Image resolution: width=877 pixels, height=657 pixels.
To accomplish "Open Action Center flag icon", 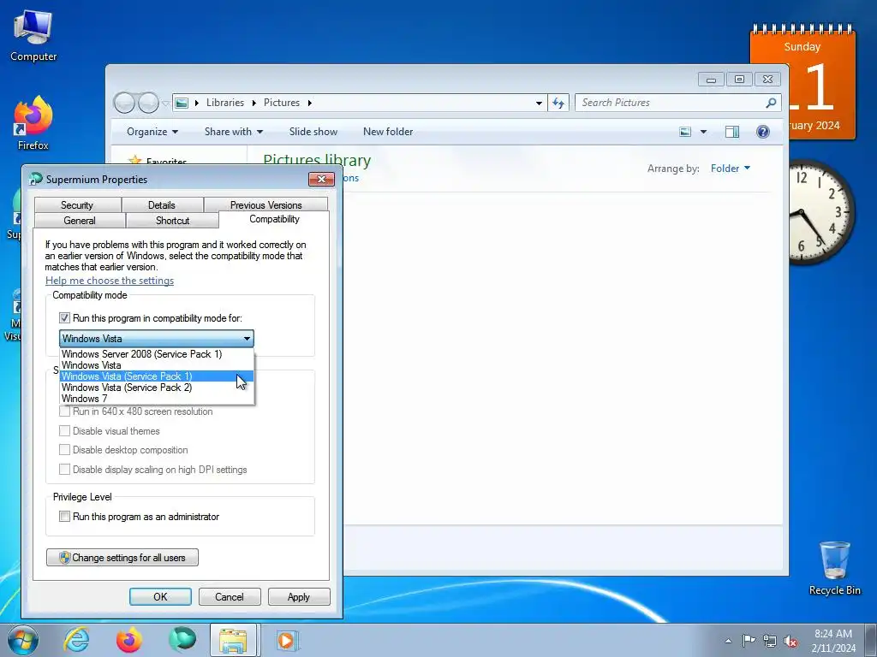I will [x=749, y=641].
